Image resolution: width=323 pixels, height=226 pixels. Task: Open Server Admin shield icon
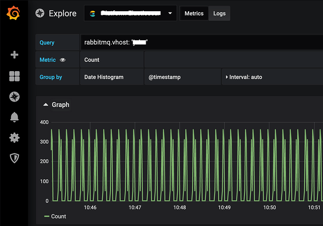(14, 158)
